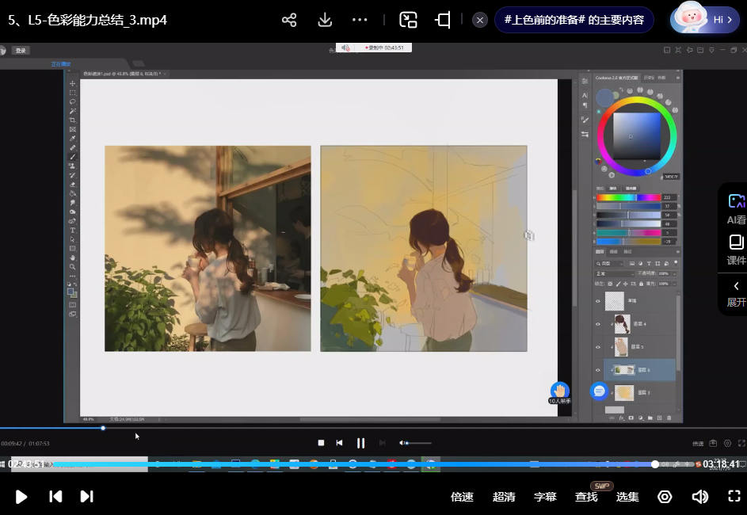Viewport: 747px width, 515px height.
Task: Mute the player volume speaker icon
Action: [x=699, y=496]
